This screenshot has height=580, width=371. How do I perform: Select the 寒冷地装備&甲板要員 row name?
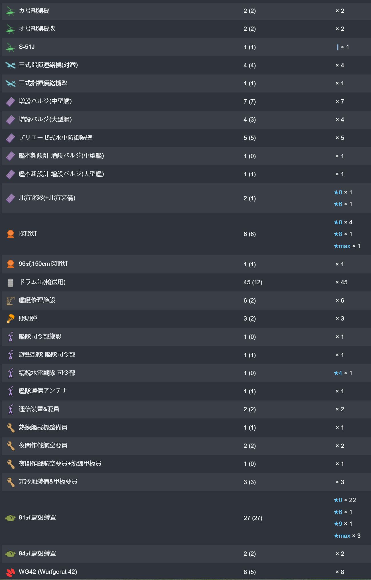click(48, 482)
